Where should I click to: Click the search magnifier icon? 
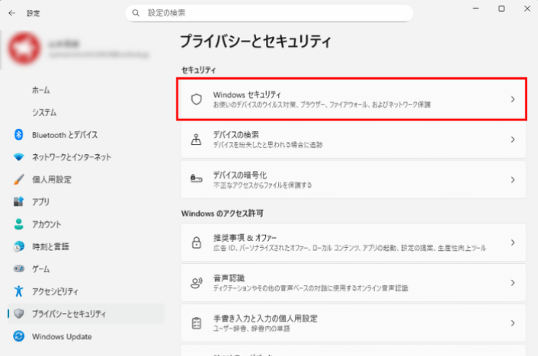point(136,13)
